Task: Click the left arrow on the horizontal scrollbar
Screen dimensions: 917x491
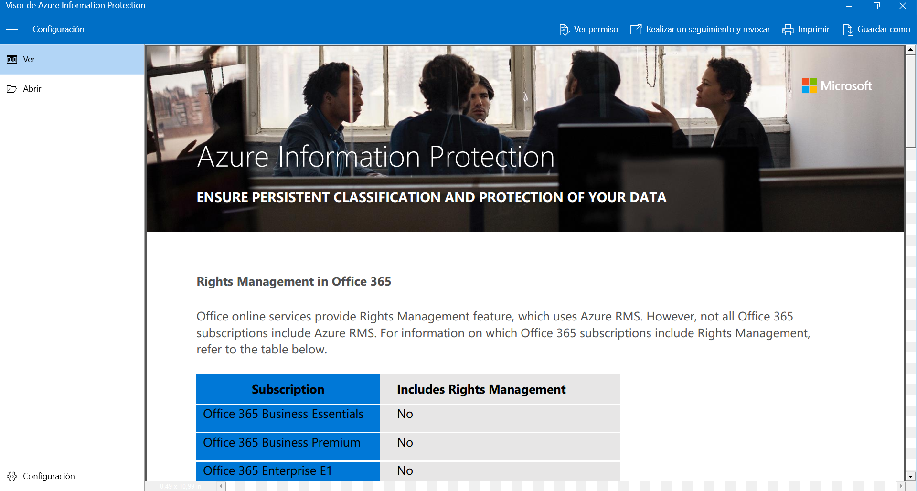Action: click(x=221, y=486)
